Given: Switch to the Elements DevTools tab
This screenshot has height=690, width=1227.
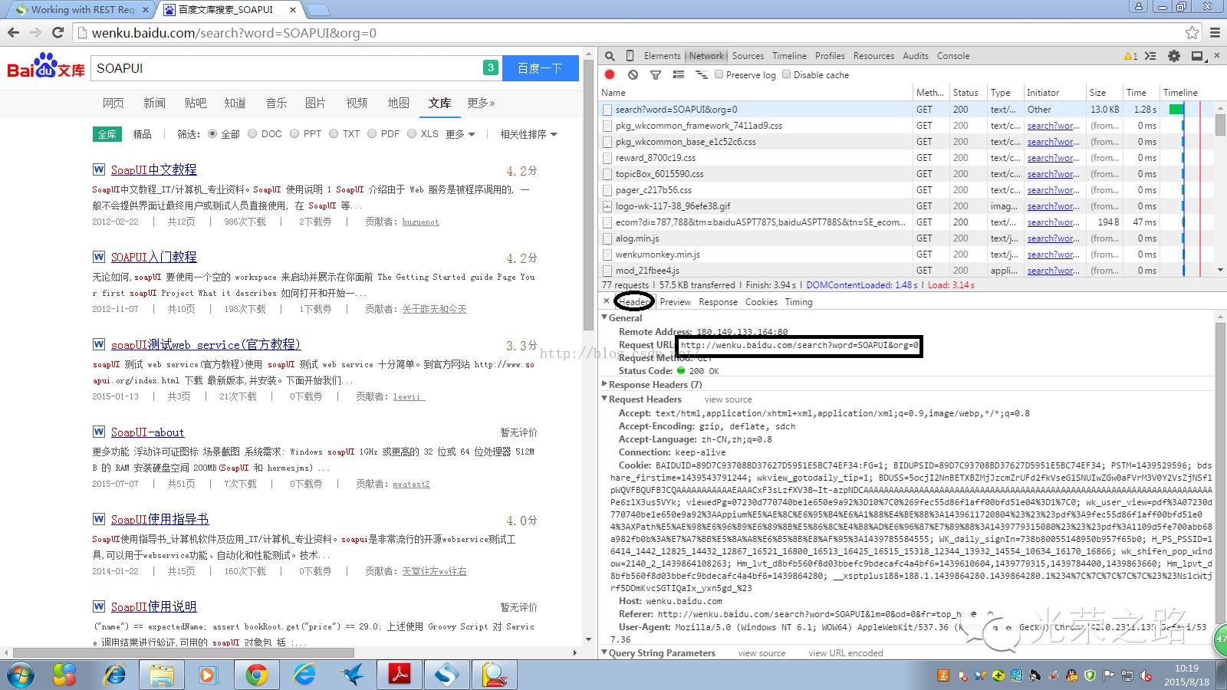Looking at the screenshot, I should point(662,56).
